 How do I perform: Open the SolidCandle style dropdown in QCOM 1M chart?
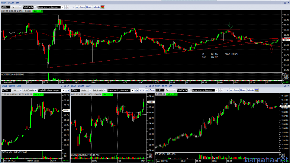pos(35,7)
